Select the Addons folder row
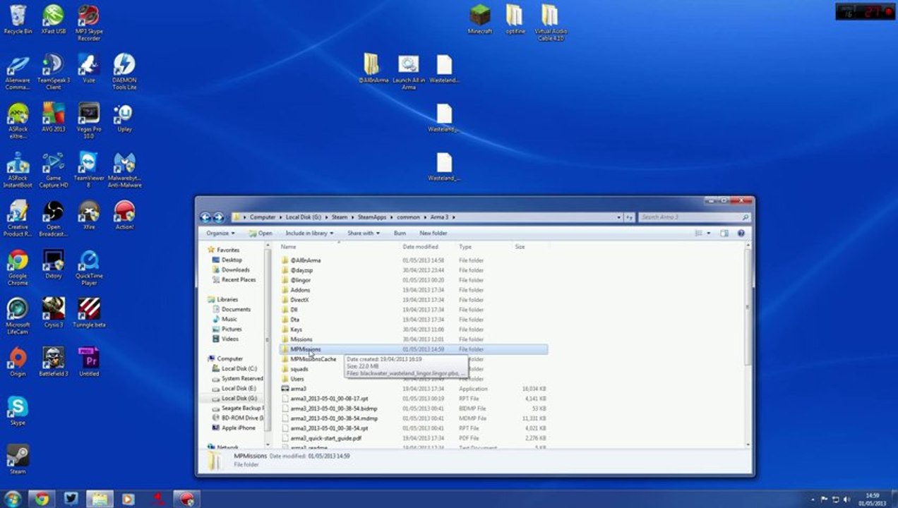 tap(414, 290)
